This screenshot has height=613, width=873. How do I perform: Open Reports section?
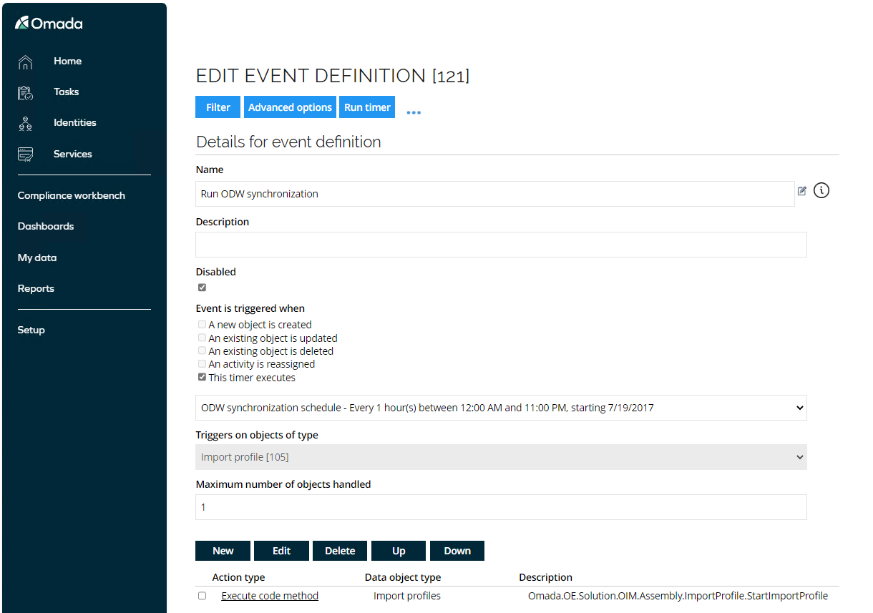[36, 288]
